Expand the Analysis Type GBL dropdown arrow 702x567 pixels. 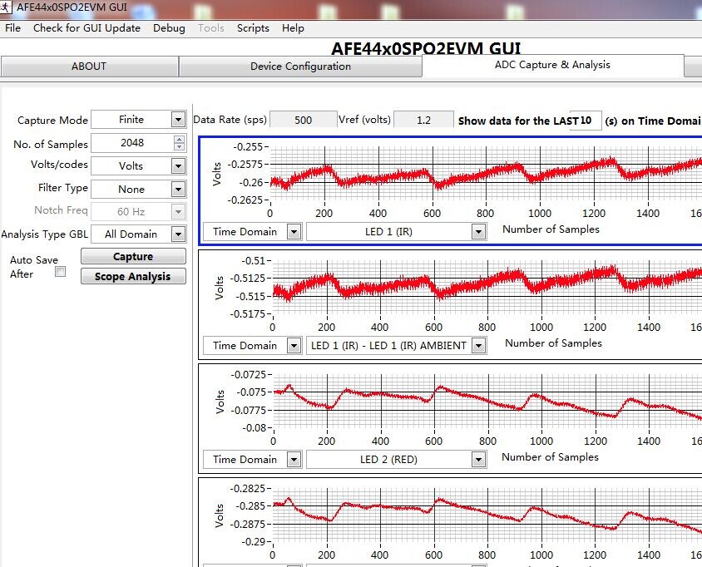pyautogui.click(x=178, y=234)
